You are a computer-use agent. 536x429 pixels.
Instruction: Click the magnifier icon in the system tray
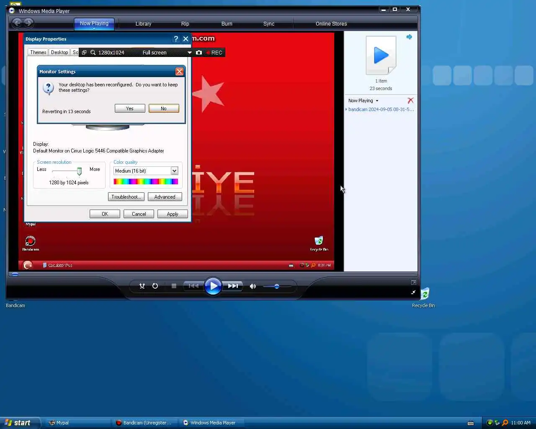pos(505,423)
